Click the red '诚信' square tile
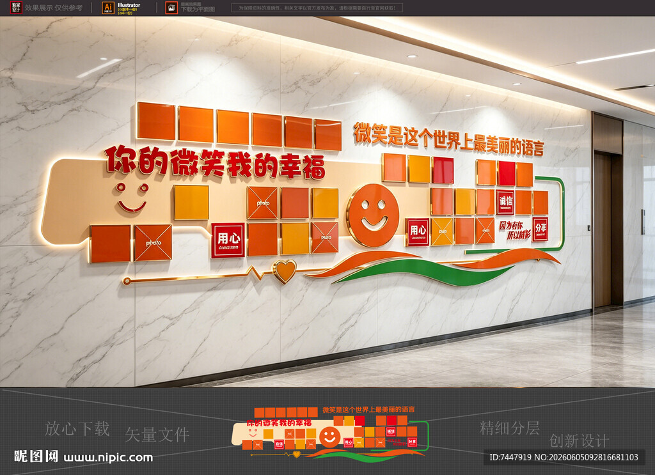655x475 pixels. pyautogui.click(x=505, y=203)
